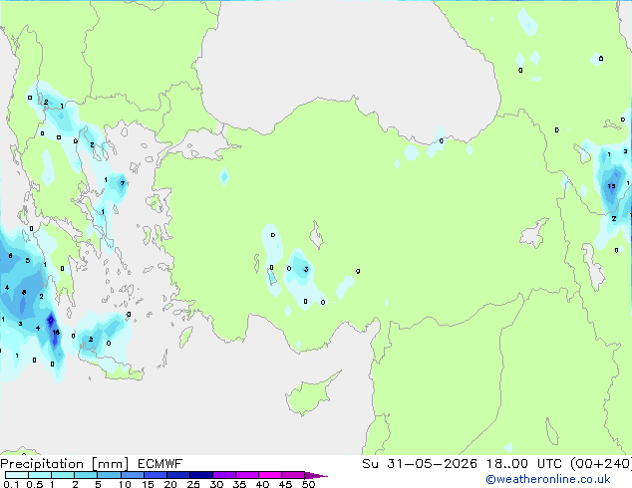Screen dimensions: 632x488
Task: Select the 20–25 mm legend swatch
Action: (177, 475)
